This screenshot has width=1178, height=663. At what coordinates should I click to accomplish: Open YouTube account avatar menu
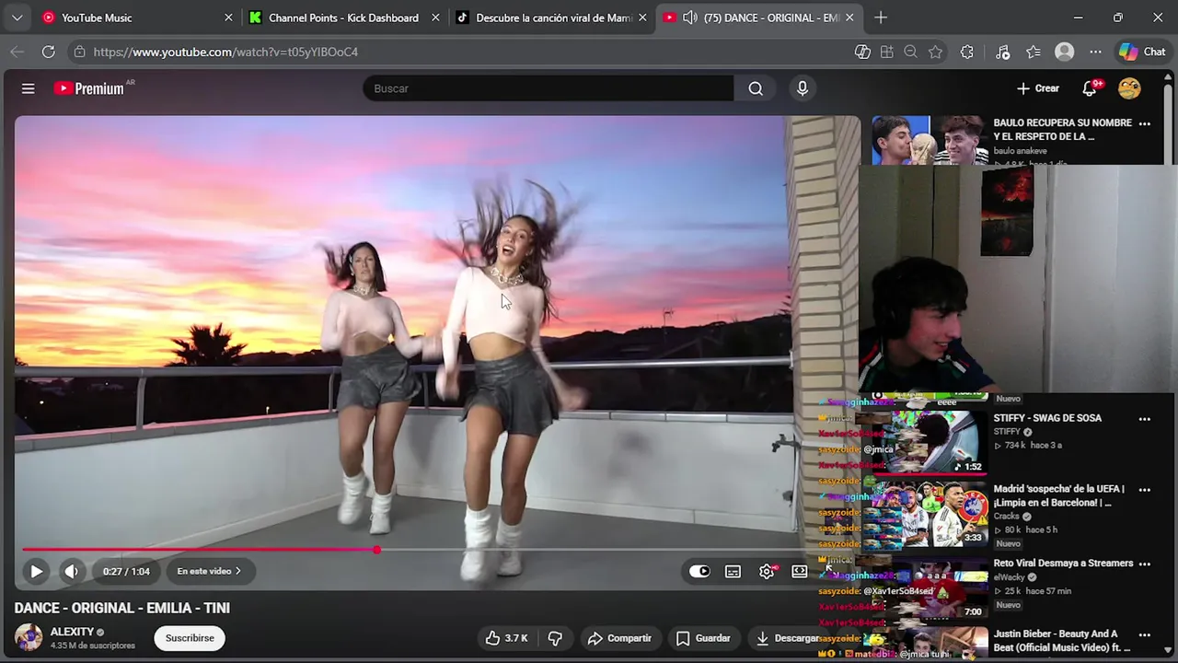[x=1129, y=88]
